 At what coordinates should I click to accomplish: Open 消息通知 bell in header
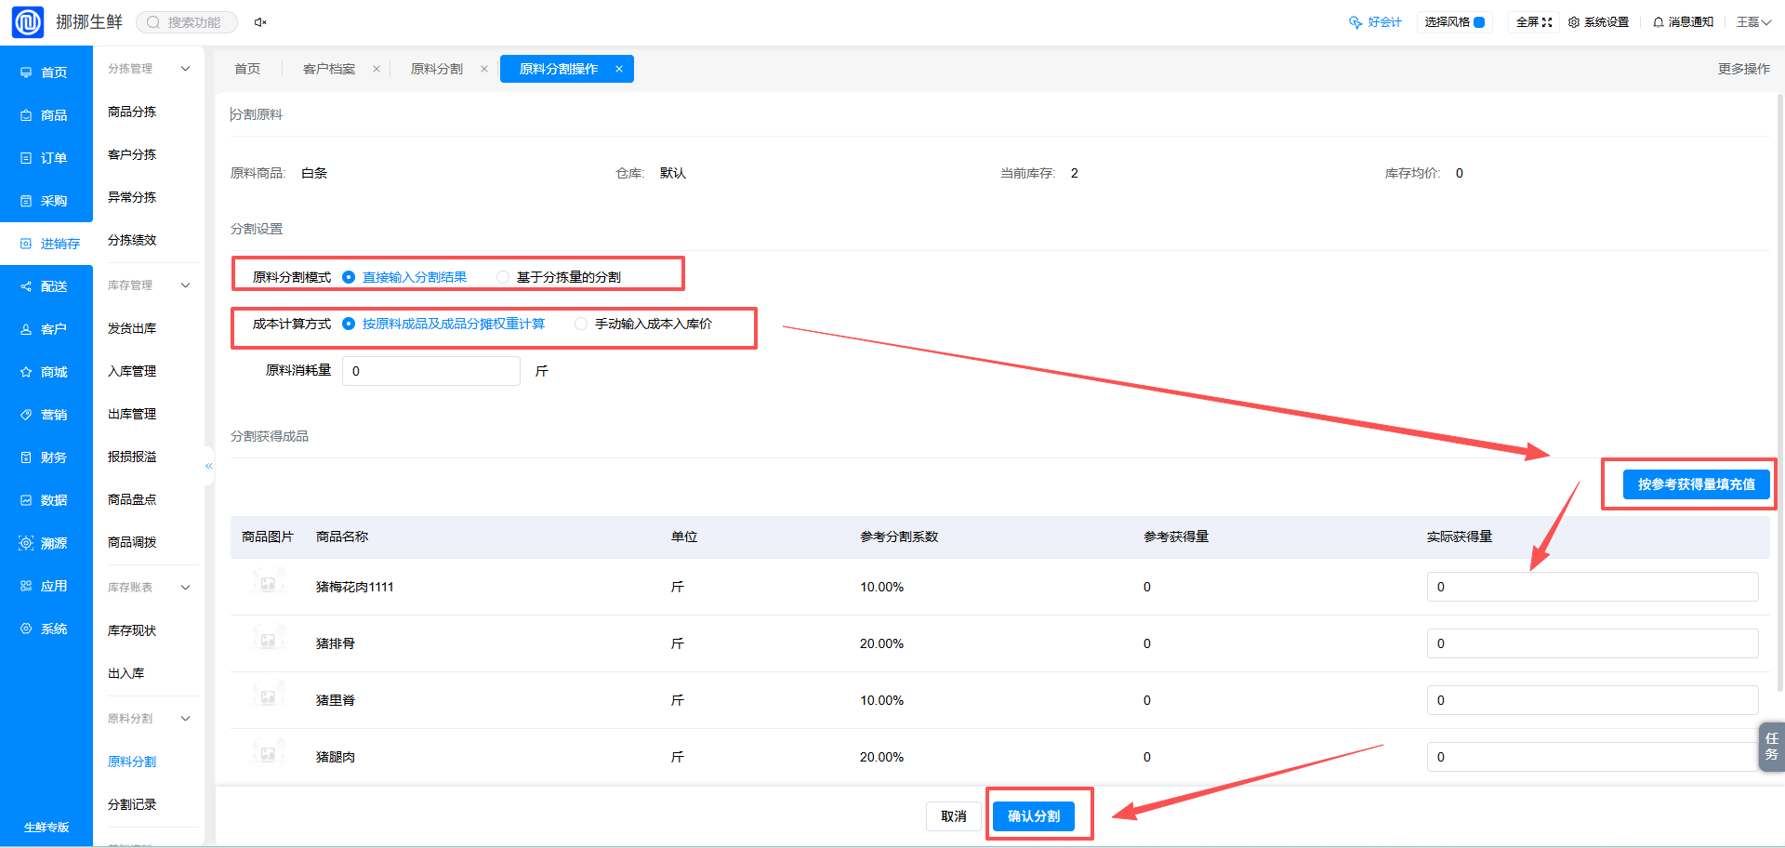[1683, 22]
